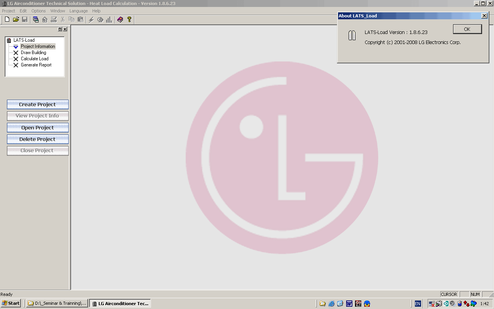Click the LG Airconditioner Tec taskbar item
The height and width of the screenshot is (309, 494).
120,303
